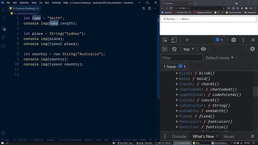Expand the codePointAt property entry
Viewport: 258px width, 145px height.
[177, 95]
